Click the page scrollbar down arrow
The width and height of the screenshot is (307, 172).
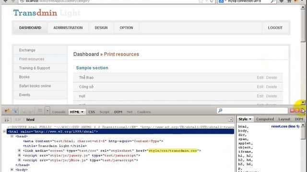(303, 102)
